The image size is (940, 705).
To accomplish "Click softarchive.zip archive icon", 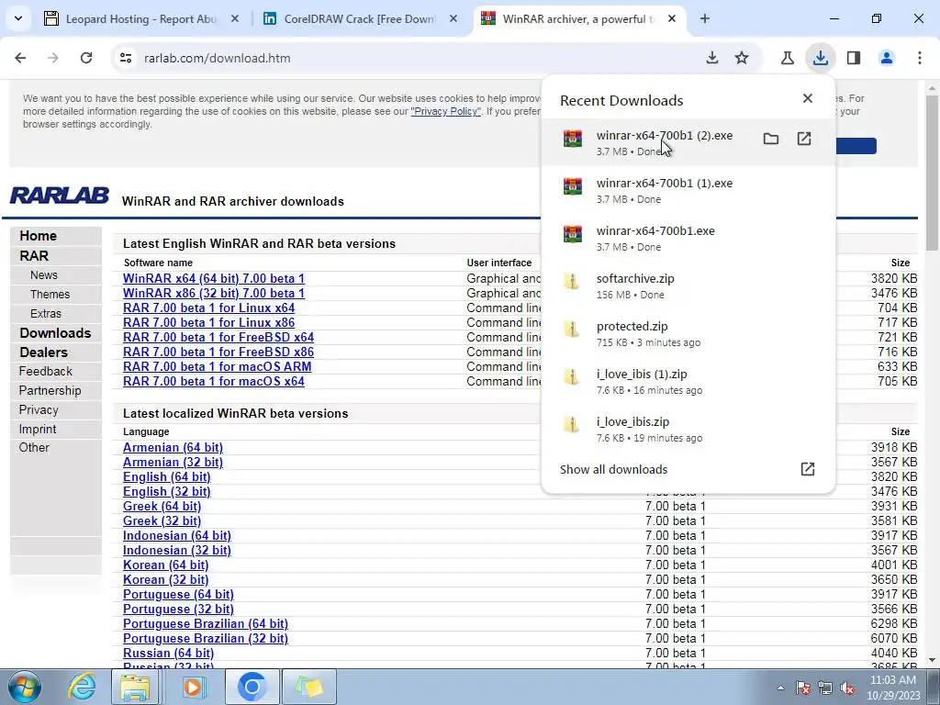I will pyautogui.click(x=573, y=282).
